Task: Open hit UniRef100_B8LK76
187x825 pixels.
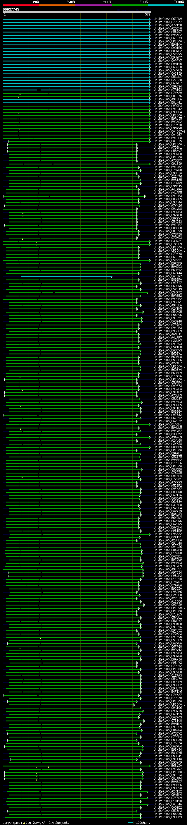Action: pos(168,96)
